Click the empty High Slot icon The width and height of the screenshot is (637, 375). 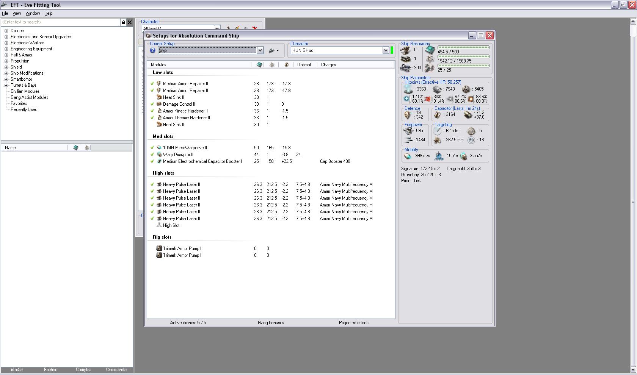point(159,225)
